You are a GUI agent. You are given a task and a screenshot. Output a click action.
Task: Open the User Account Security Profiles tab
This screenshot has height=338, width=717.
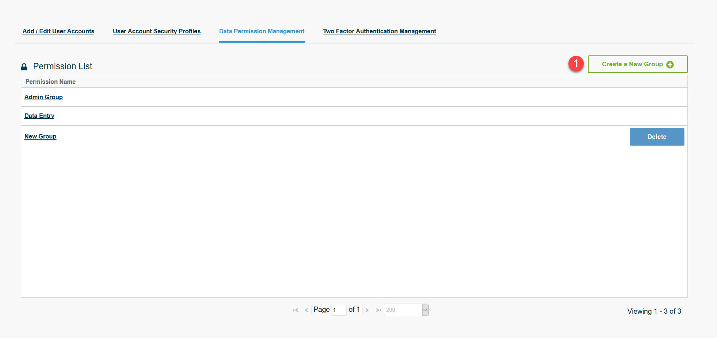tap(156, 31)
